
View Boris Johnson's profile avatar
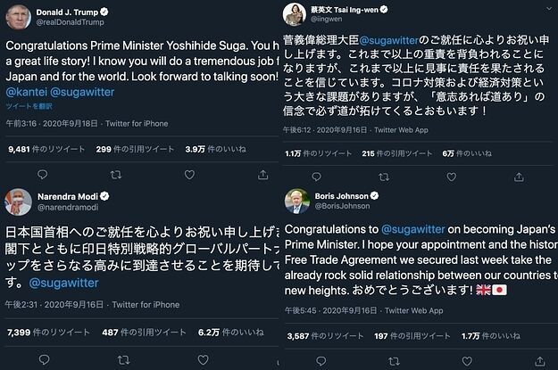(x=296, y=201)
